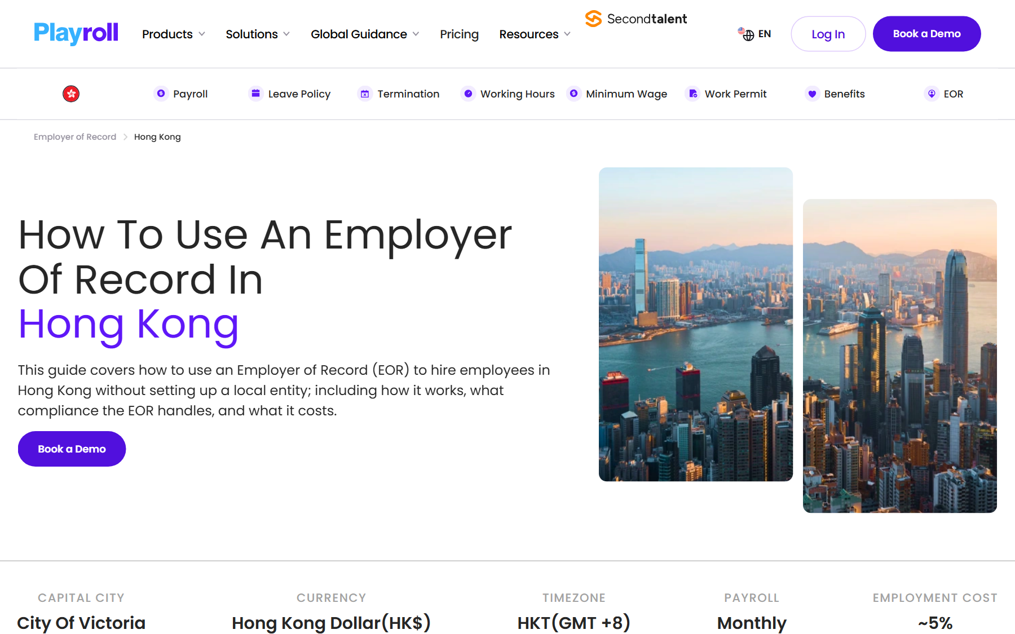Click the Minimum Wage coin icon
The width and height of the screenshot is (1015, 634).
pos(573,94)
